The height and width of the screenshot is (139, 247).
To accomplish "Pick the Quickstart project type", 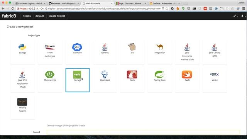I will click(105, 80).
